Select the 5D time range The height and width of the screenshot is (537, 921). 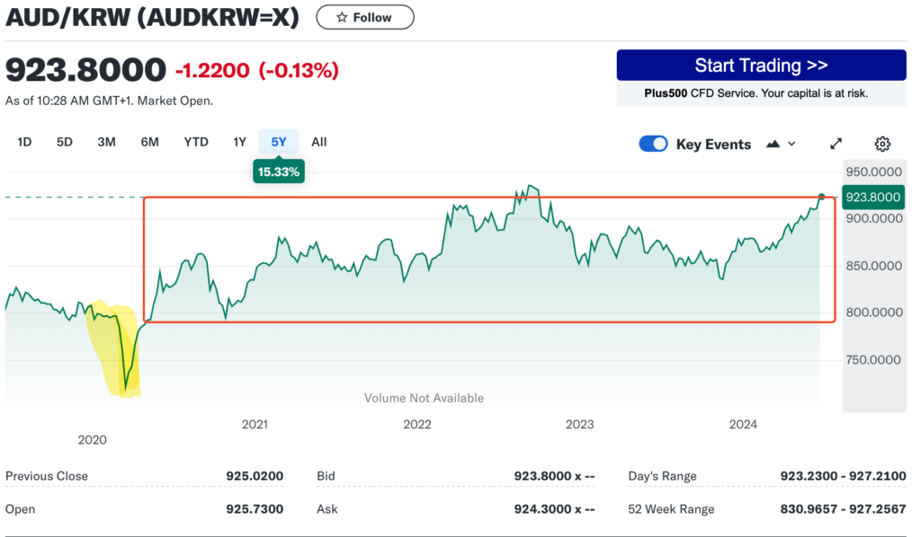(65, 142)
